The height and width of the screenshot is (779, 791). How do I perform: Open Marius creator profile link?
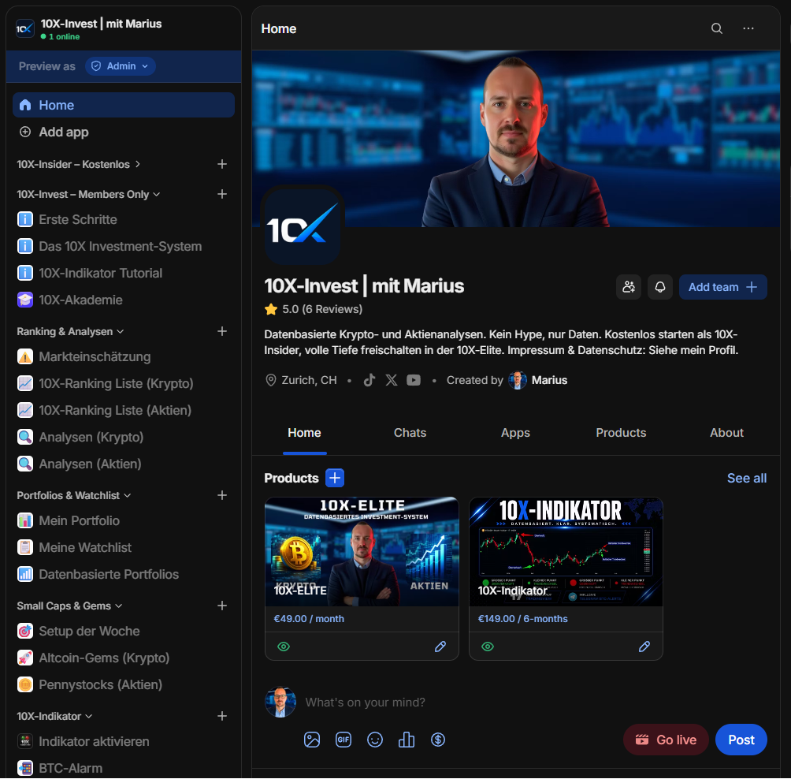[x=549, y=380]
